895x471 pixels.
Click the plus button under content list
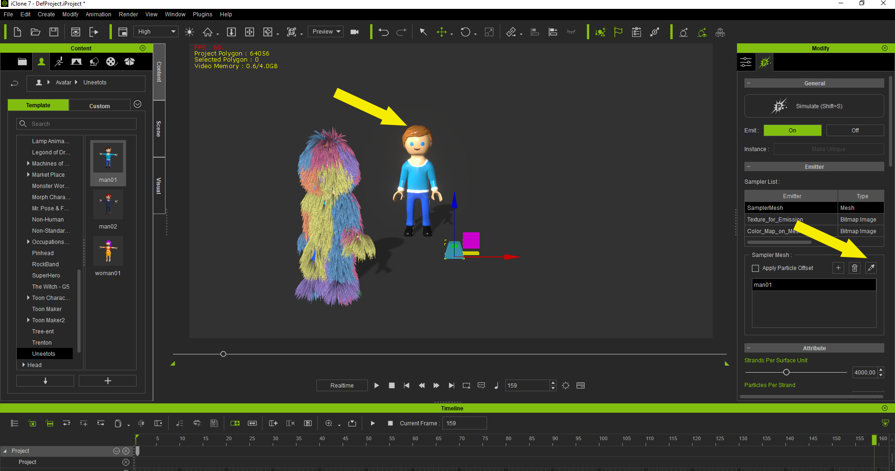[108, 381]
